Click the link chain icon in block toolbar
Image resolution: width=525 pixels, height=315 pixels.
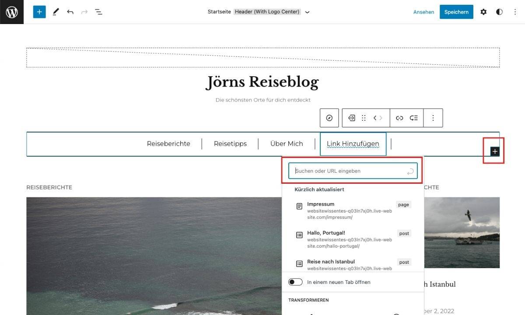[399, 118]
